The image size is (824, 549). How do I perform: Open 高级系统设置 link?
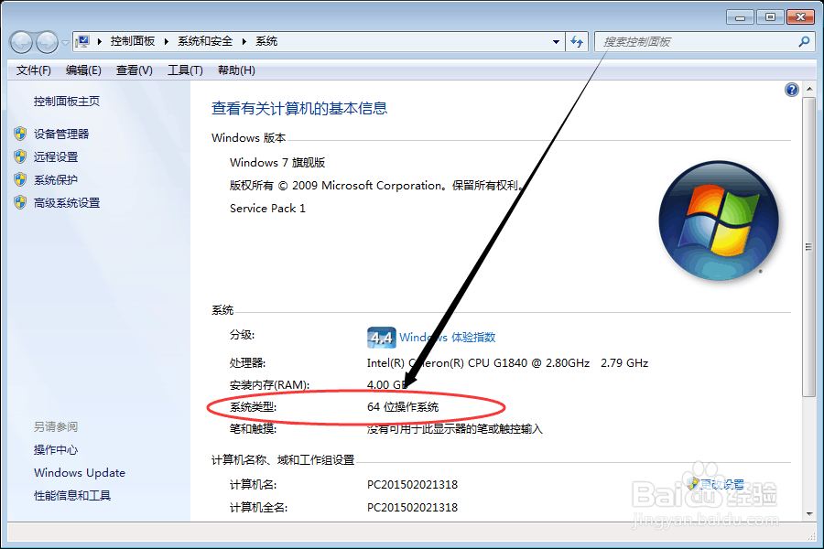[x=67, y=203]
